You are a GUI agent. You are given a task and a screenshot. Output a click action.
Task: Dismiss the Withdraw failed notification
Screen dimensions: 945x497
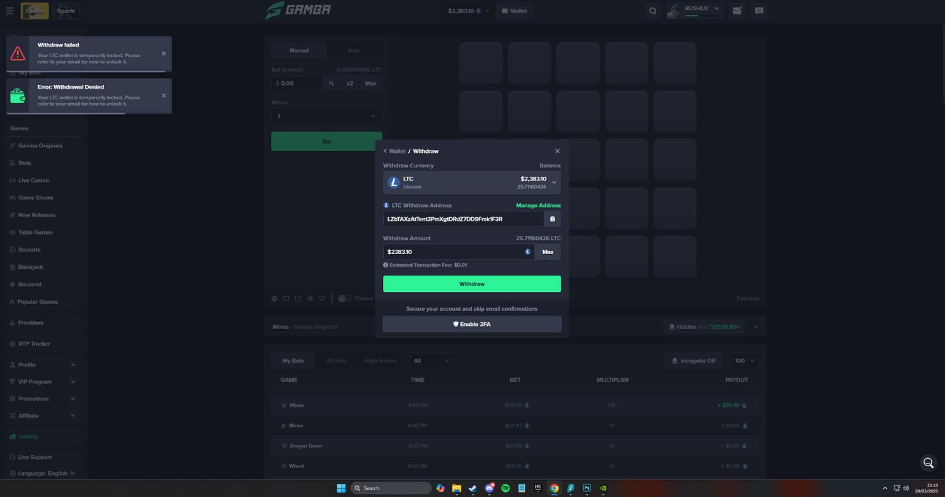tap(164, 53)
